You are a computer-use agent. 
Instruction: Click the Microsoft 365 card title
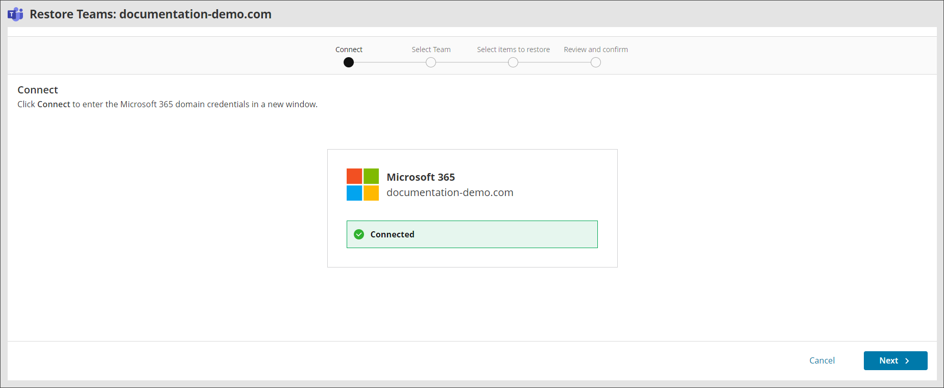421,177
